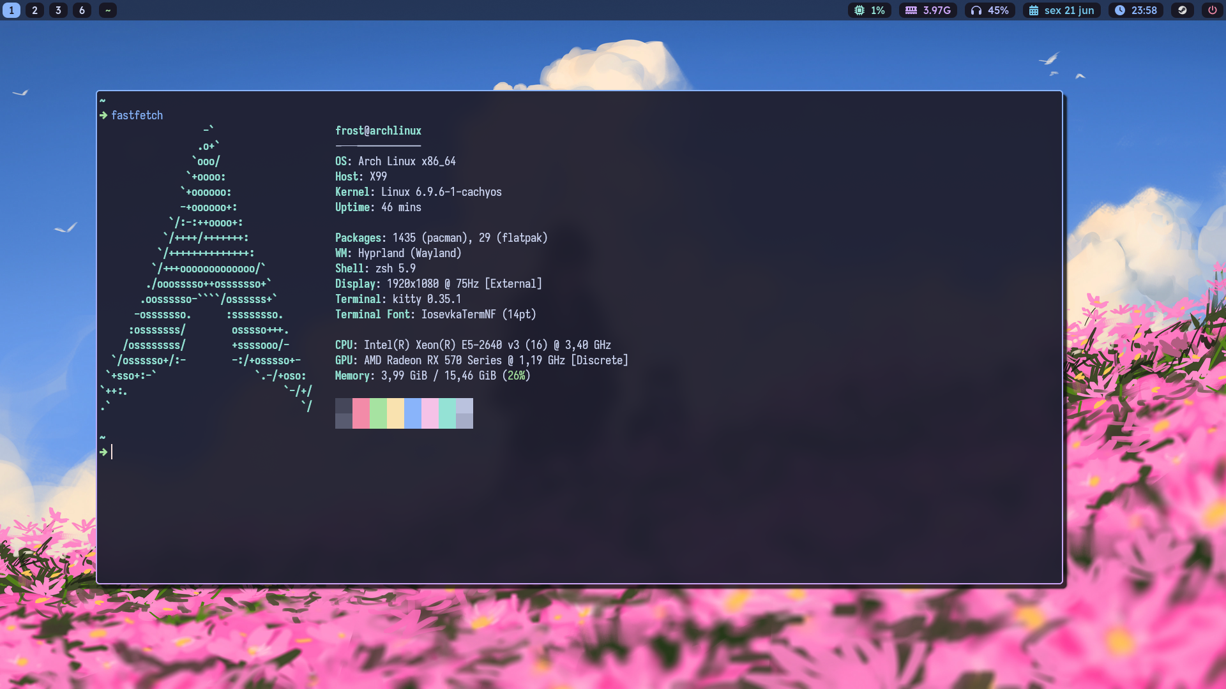The image size is (1226, 689).
Task: Click the Terminal Font IosevkaTermNF line
Action: click(435, 315)
